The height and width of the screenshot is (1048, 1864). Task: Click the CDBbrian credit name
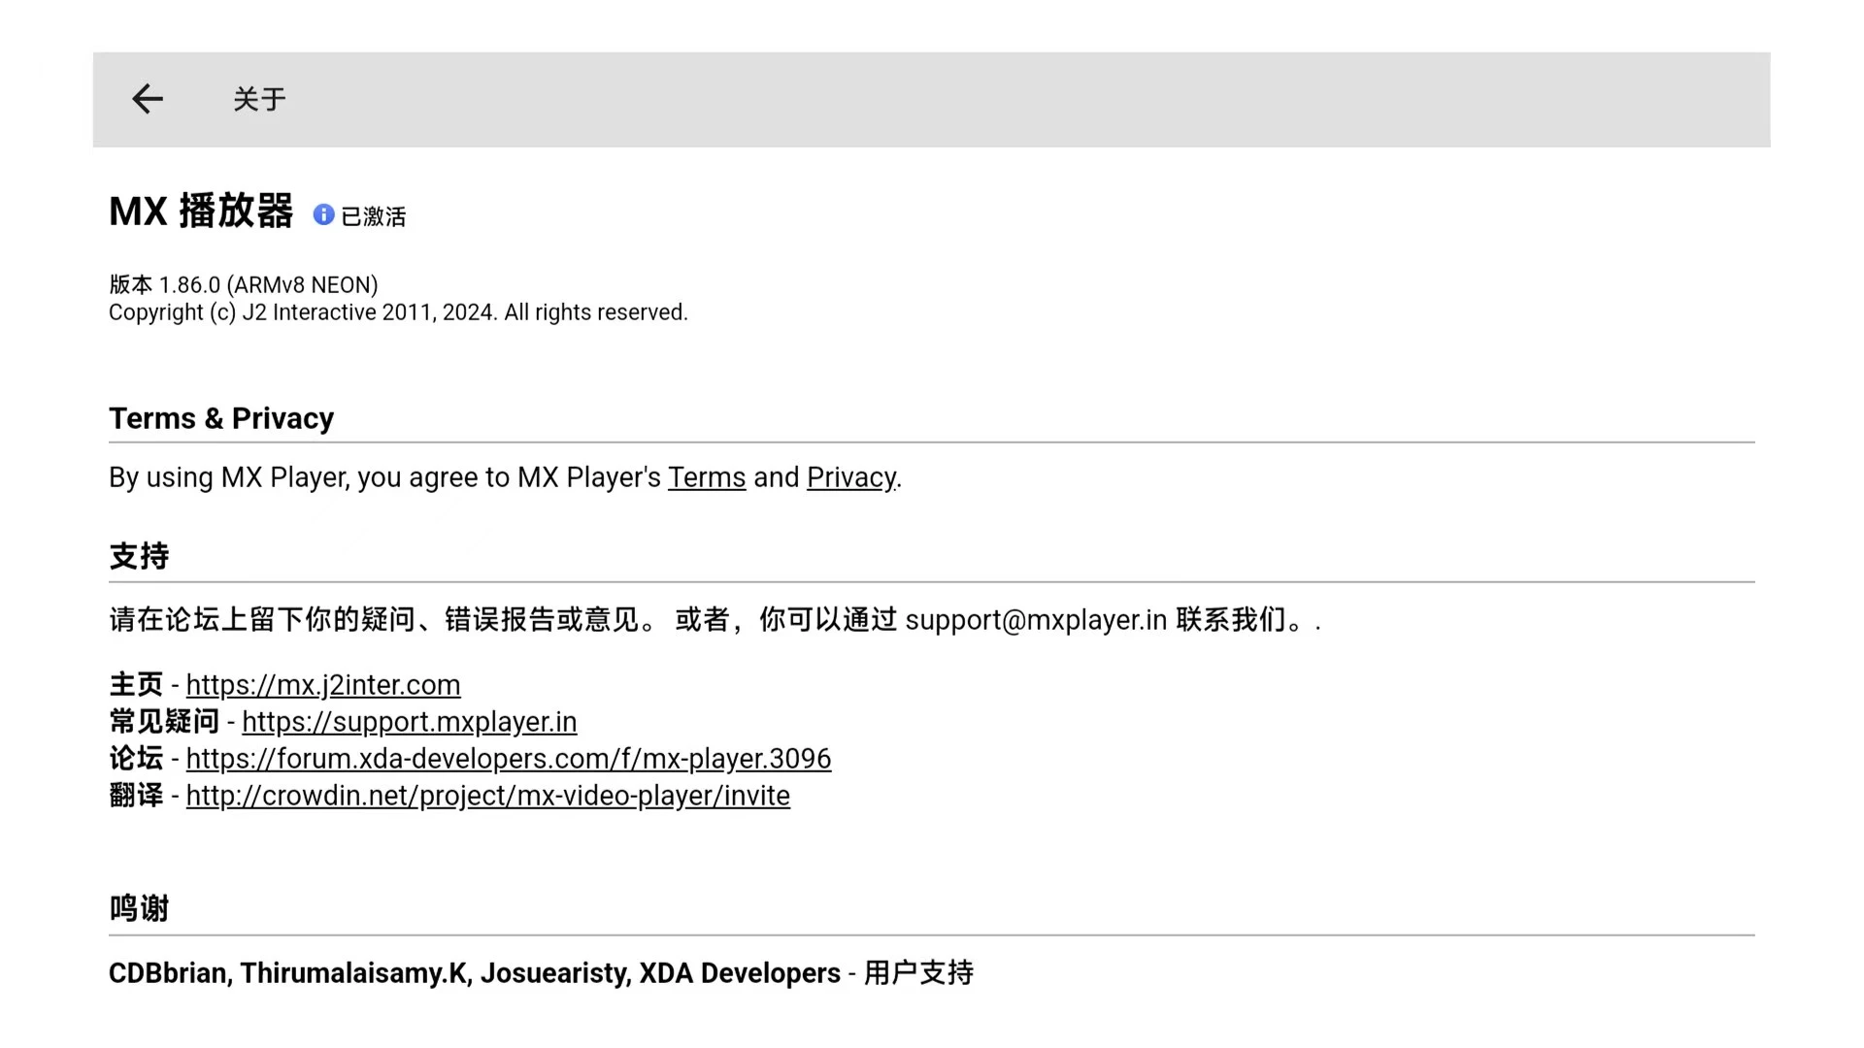click(167, 973)
